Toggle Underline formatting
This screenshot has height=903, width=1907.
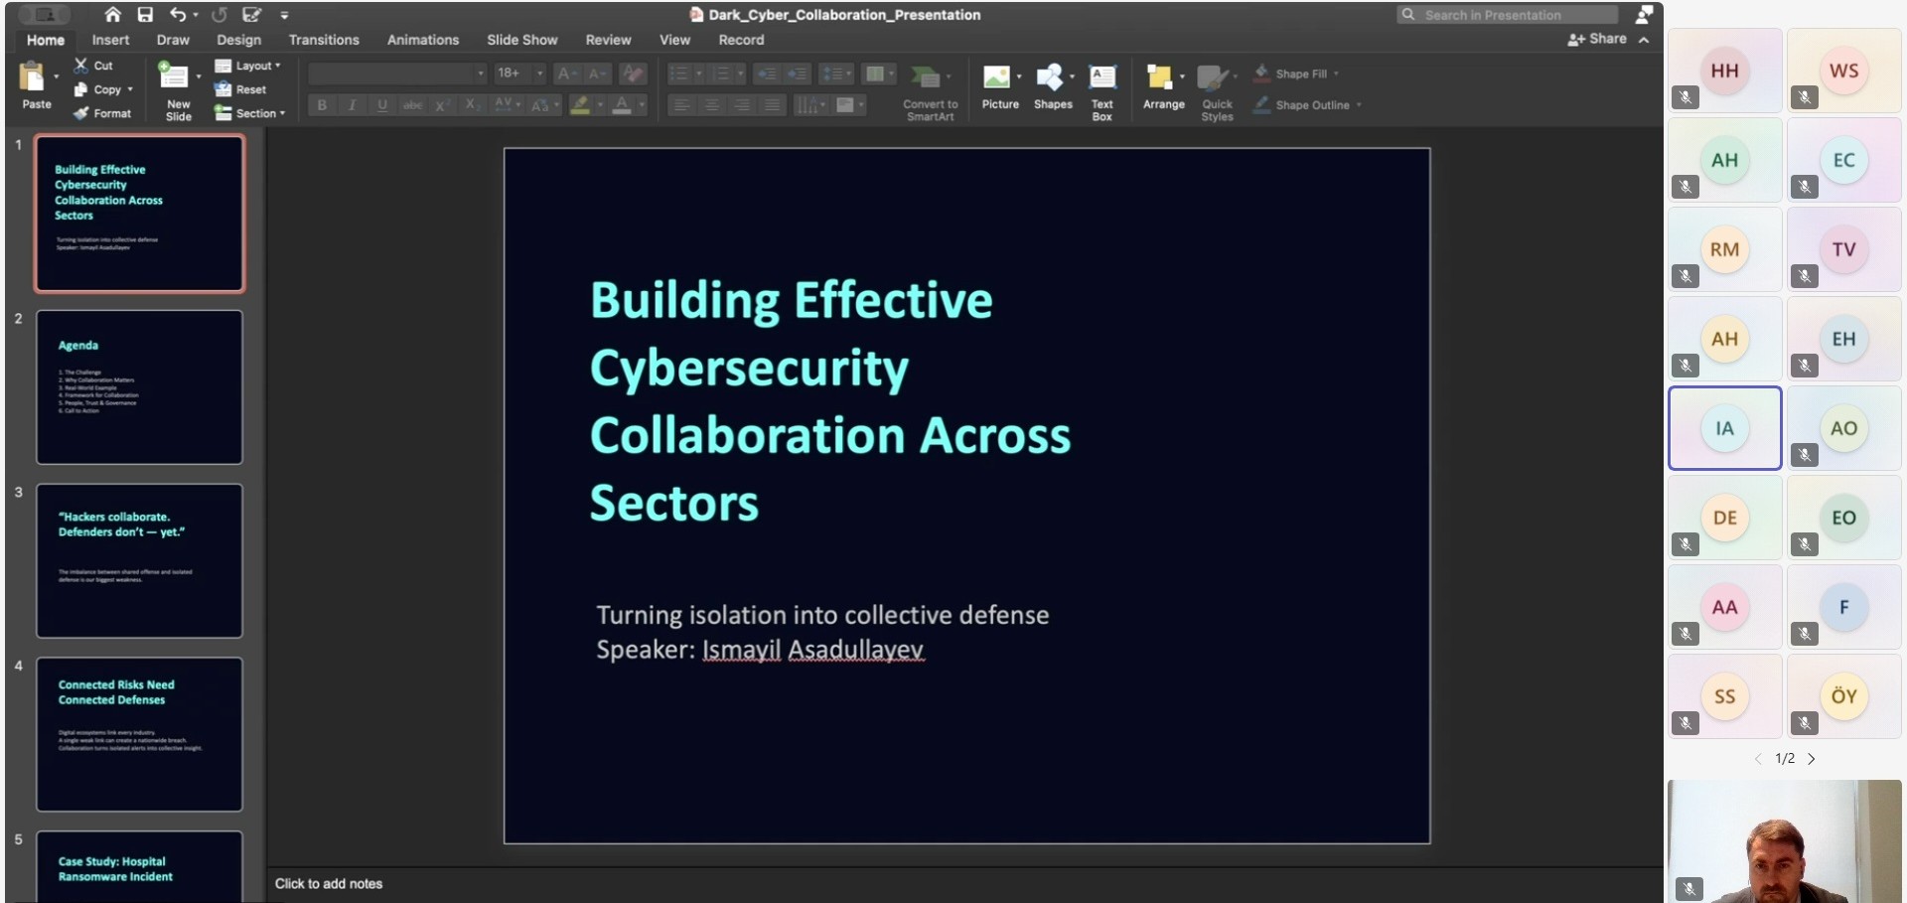click(382, 105)
